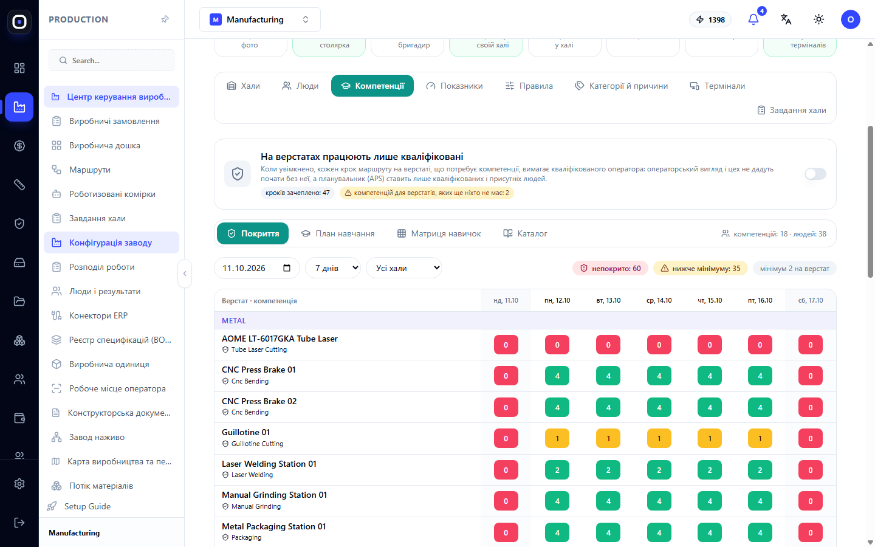Click the pin sidebar icon

pos(165,19)
